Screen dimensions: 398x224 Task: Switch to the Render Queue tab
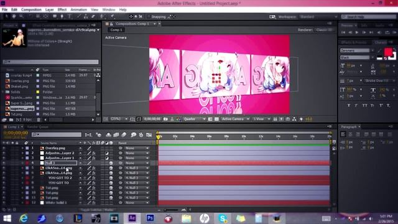click(37, 127)
